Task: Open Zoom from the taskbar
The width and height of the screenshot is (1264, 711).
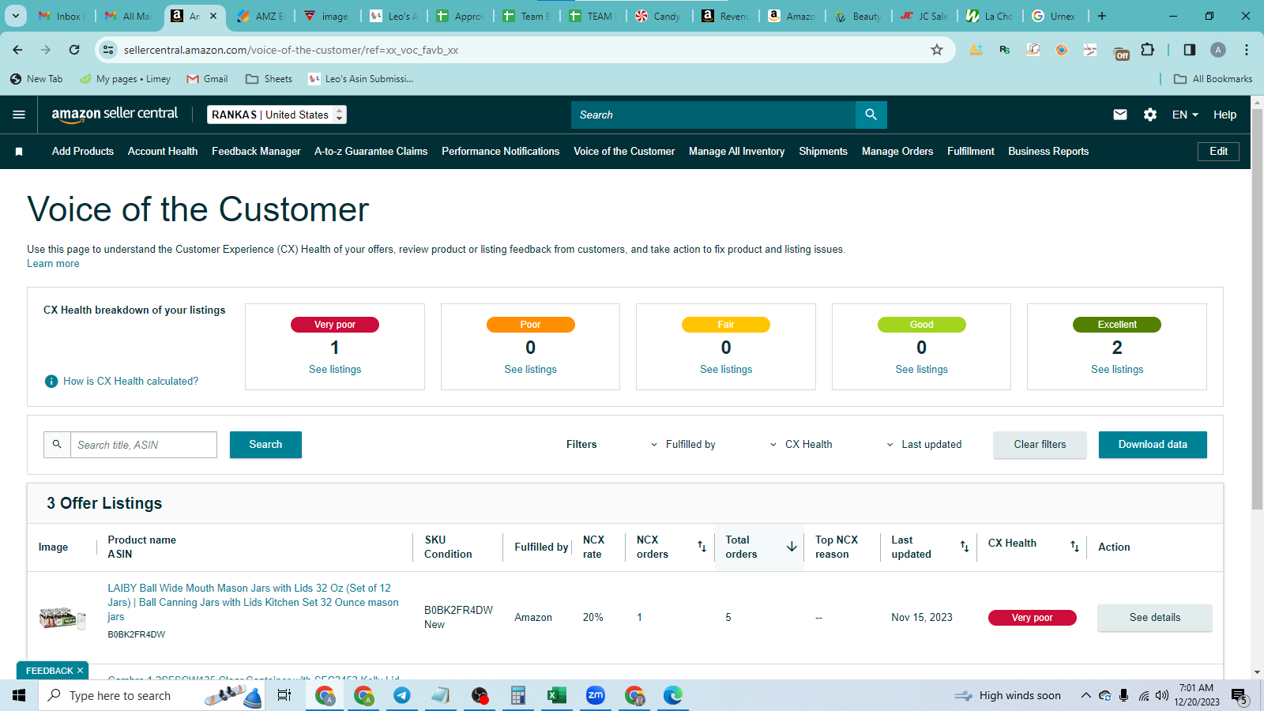Action: [596, 695]
